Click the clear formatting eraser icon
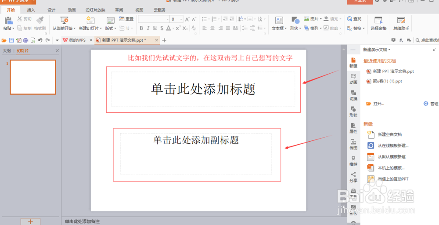The height and width of the screenshot is (225, 439). 194,28
